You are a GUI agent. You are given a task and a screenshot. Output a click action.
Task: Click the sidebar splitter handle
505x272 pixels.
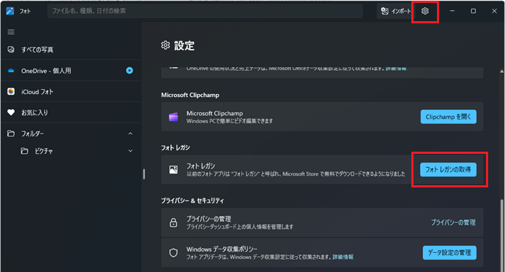tap(143, 174)
